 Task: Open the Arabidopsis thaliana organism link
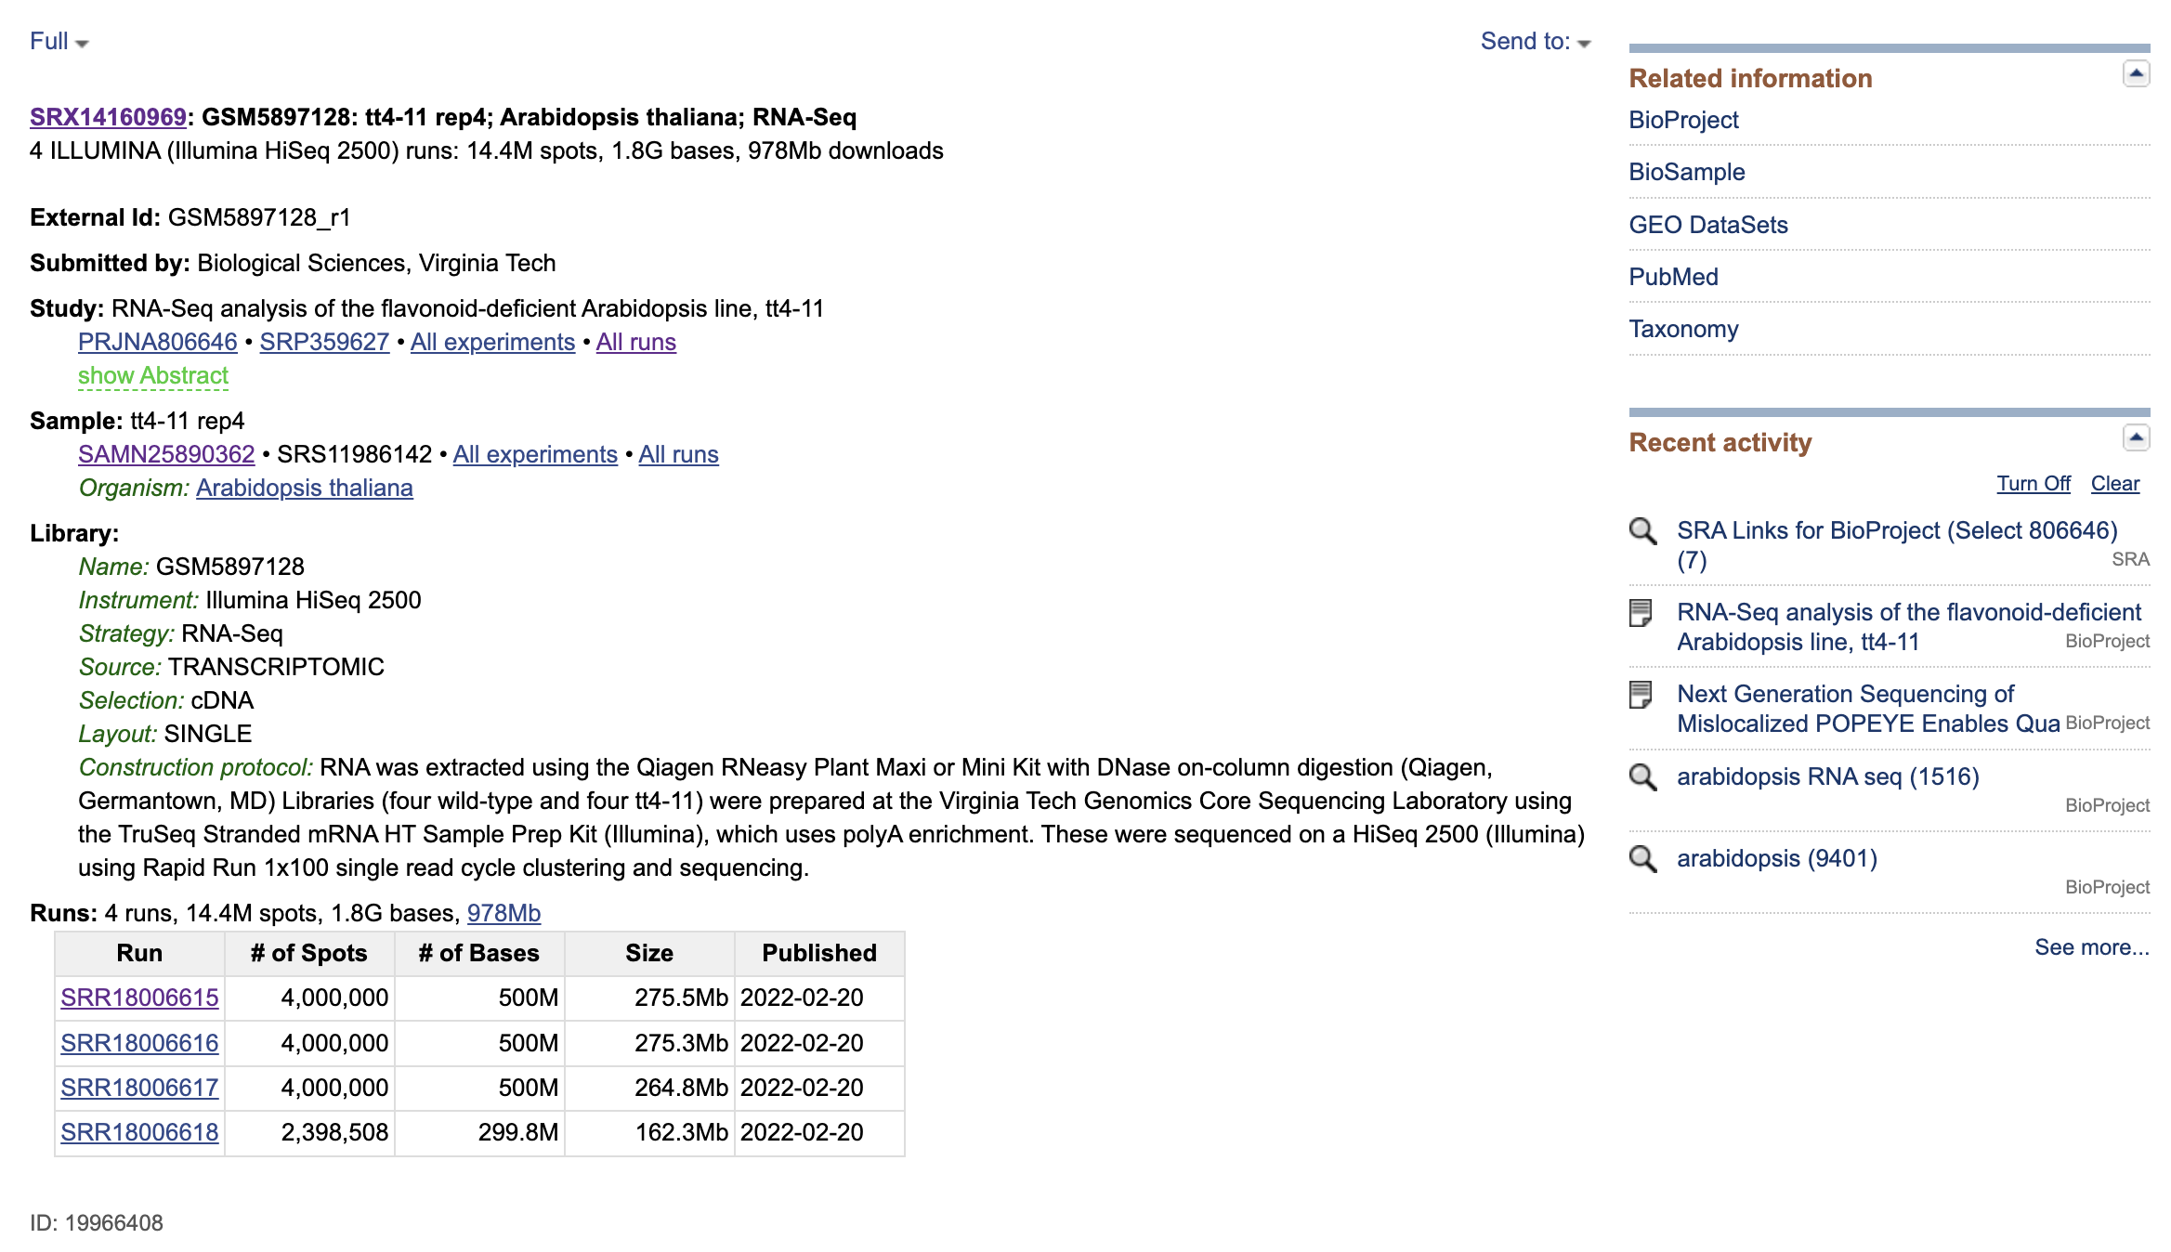point(304,488)
